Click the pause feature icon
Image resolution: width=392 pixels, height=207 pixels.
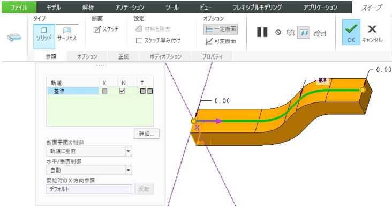coord(262,32)
